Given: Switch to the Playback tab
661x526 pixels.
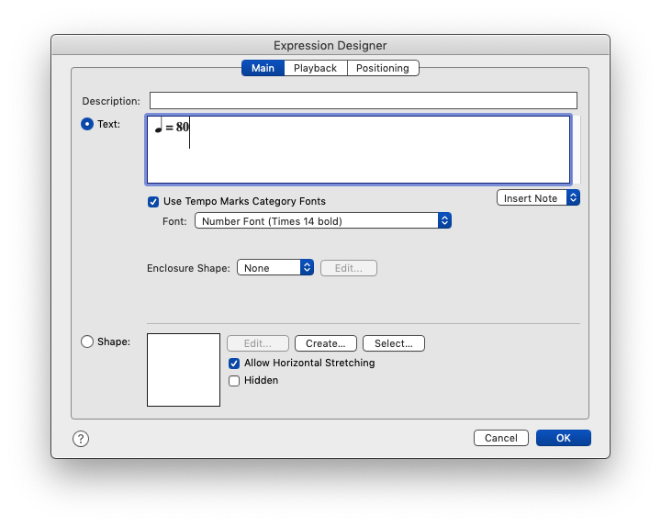Looking at the screenshot, I should 315,68.
